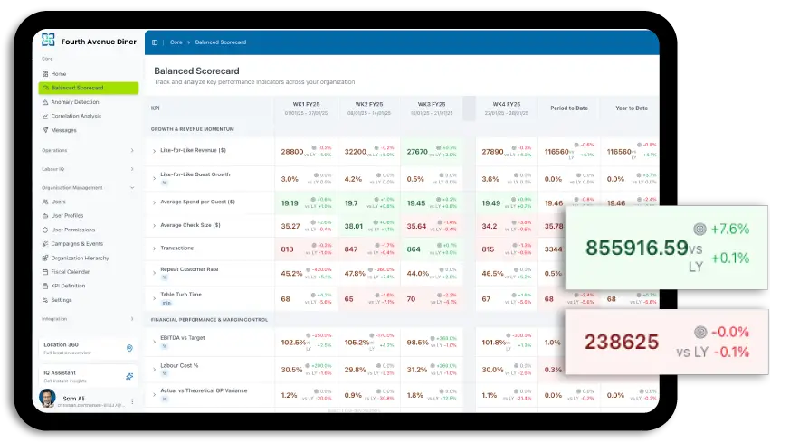Image resolution: width=799 pixels, height=442 pixels.
Task: Click the Organization Hierarchy icon
Action: (45, 259)
